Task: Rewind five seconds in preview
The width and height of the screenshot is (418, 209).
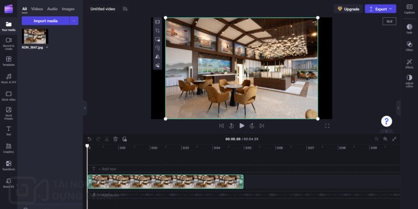Action: [231, 126]
